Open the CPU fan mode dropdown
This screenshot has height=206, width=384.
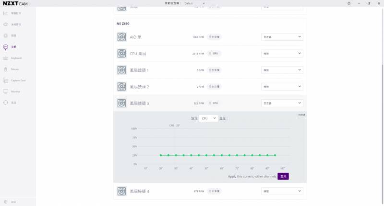point(282,54)
